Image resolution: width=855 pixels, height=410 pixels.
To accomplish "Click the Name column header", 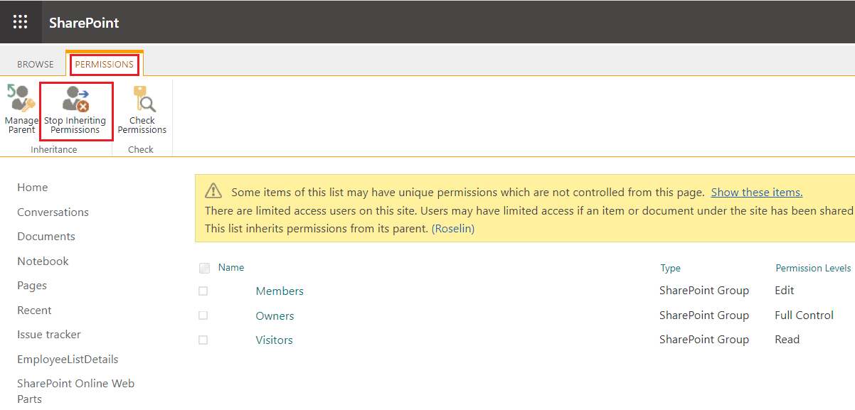I will (x=231, y=267).
